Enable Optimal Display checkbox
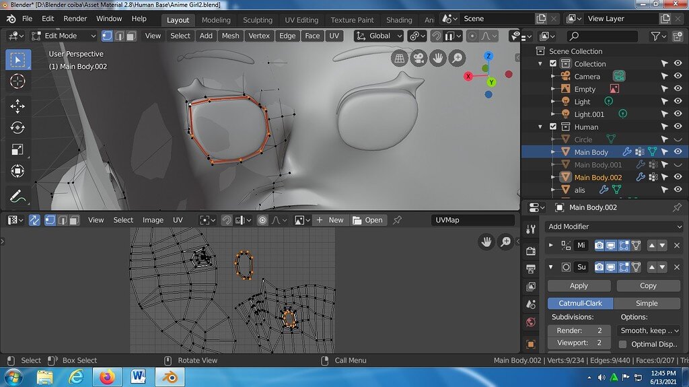This screenshot has width=689, height=387. (x=622, y=344)
